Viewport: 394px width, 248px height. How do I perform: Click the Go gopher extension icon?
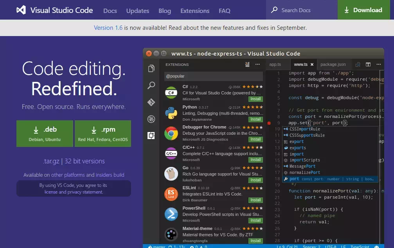pos(171,174)
